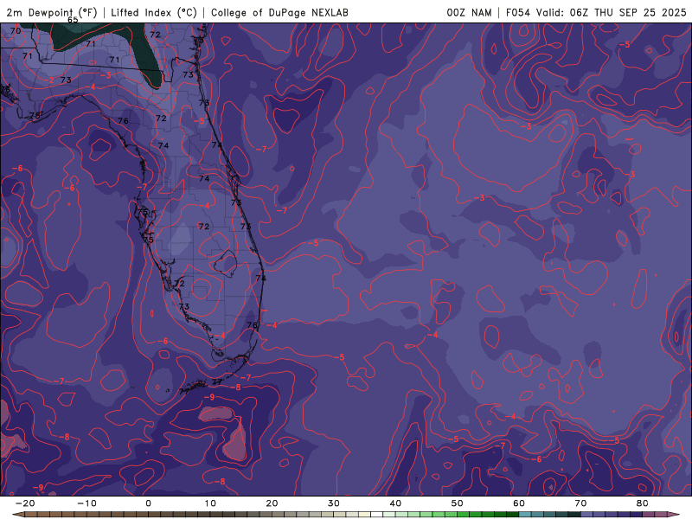Click the "-20" colorbar scale label

pos(25,503)
